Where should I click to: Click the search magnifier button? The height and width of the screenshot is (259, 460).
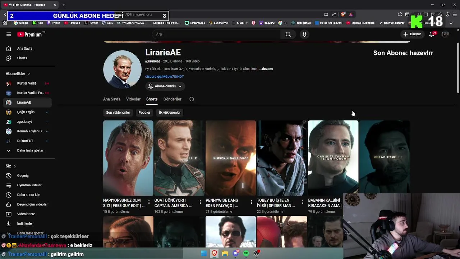pyautogui.click(x=288, y=34)
